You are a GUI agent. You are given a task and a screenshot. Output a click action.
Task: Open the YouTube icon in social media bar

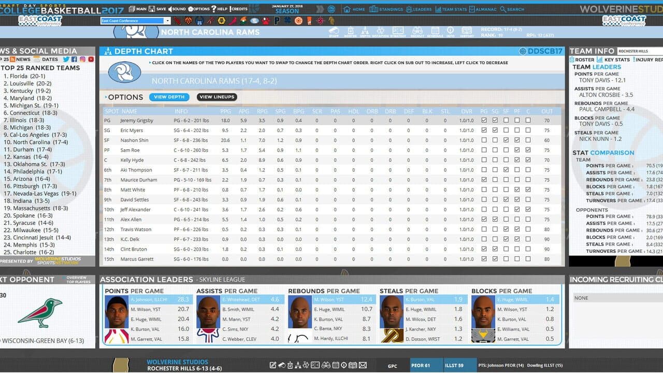pyautogui.click(x=91, y=60)
